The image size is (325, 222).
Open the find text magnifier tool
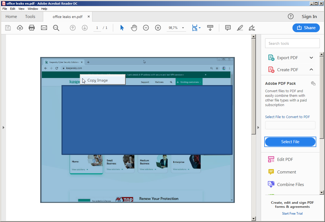(56, 28)
